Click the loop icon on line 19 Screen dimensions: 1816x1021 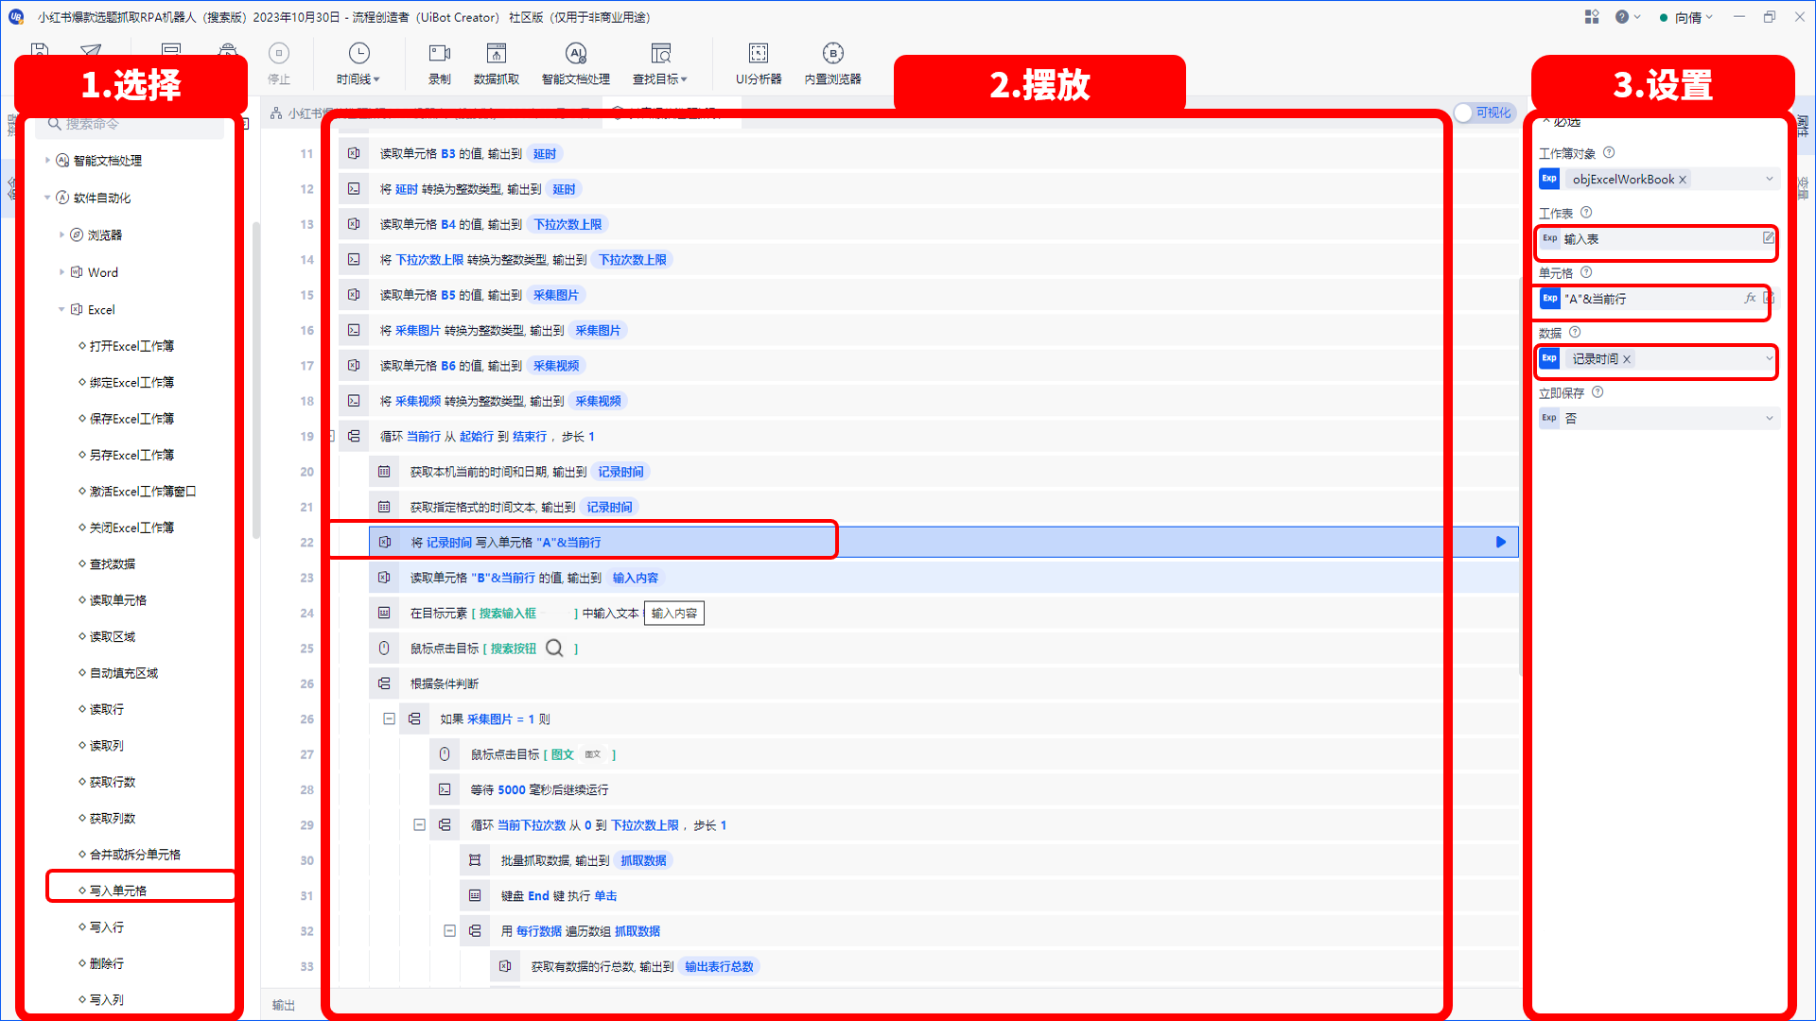pyautogui.click(x=354, y=437)
